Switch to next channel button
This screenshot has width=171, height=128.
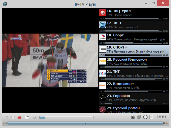coord(164,117)
